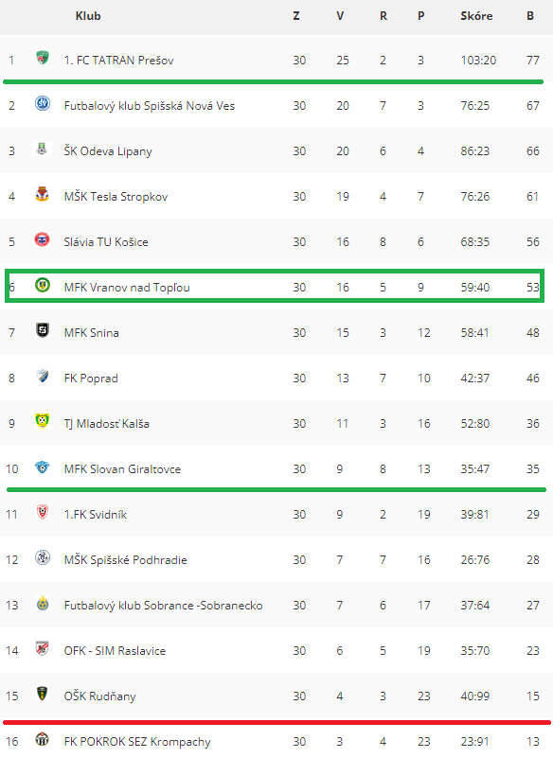The height and width of the screenshot is (758, 553).
Task: Click the MŠK Spišské Podhradie team name
Action: (x=125, y=560)
